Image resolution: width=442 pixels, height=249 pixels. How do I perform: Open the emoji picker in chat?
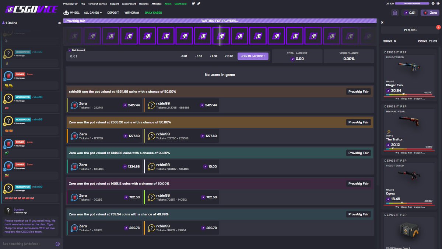[57, 244]
